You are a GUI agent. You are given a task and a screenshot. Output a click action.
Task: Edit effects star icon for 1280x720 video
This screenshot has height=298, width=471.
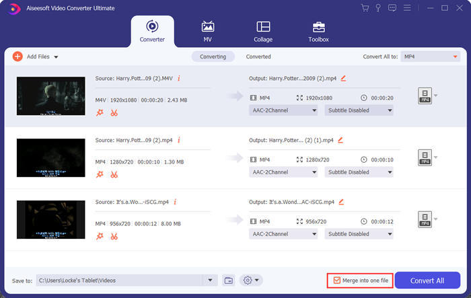click(x=100, y=174)
